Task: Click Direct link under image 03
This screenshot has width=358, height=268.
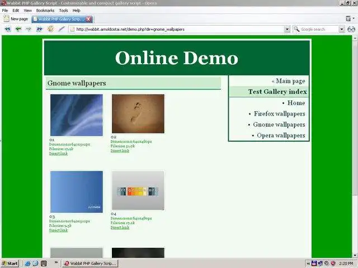Action: (x=58, y=230)
